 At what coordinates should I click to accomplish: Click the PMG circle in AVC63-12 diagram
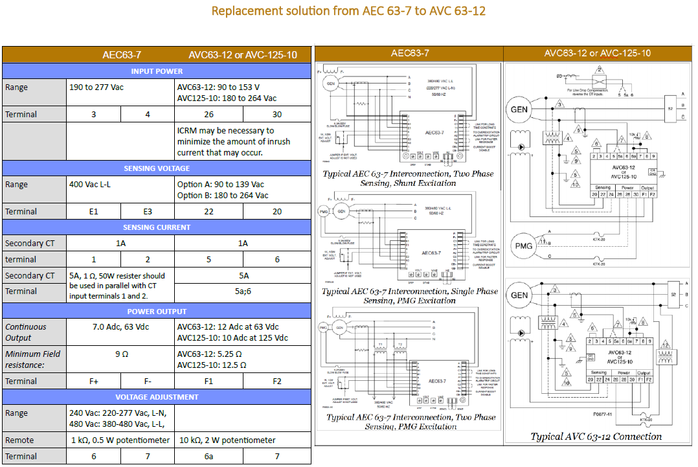523,246
